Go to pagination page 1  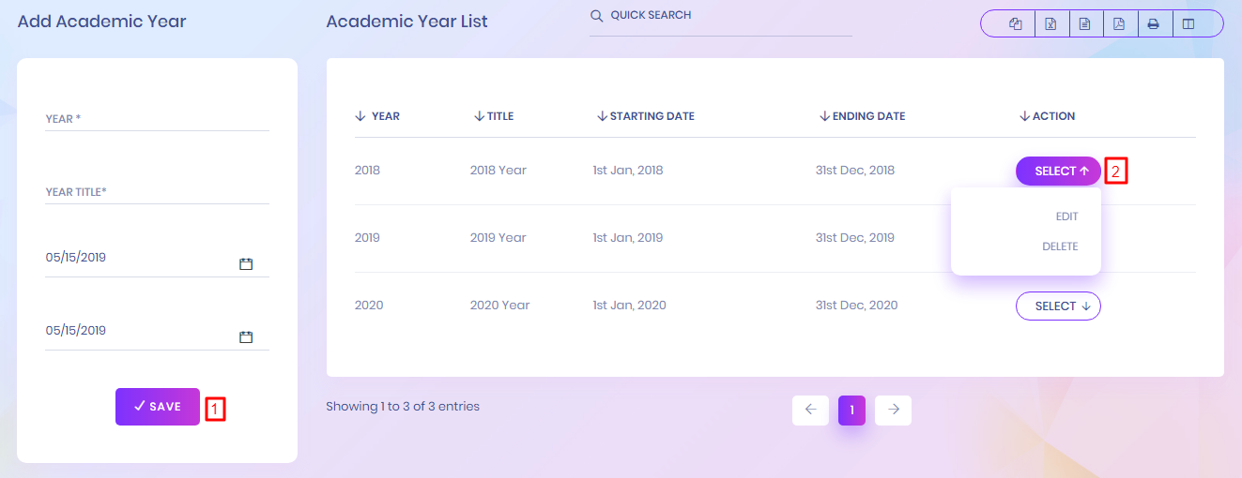(x=851, y=410)
